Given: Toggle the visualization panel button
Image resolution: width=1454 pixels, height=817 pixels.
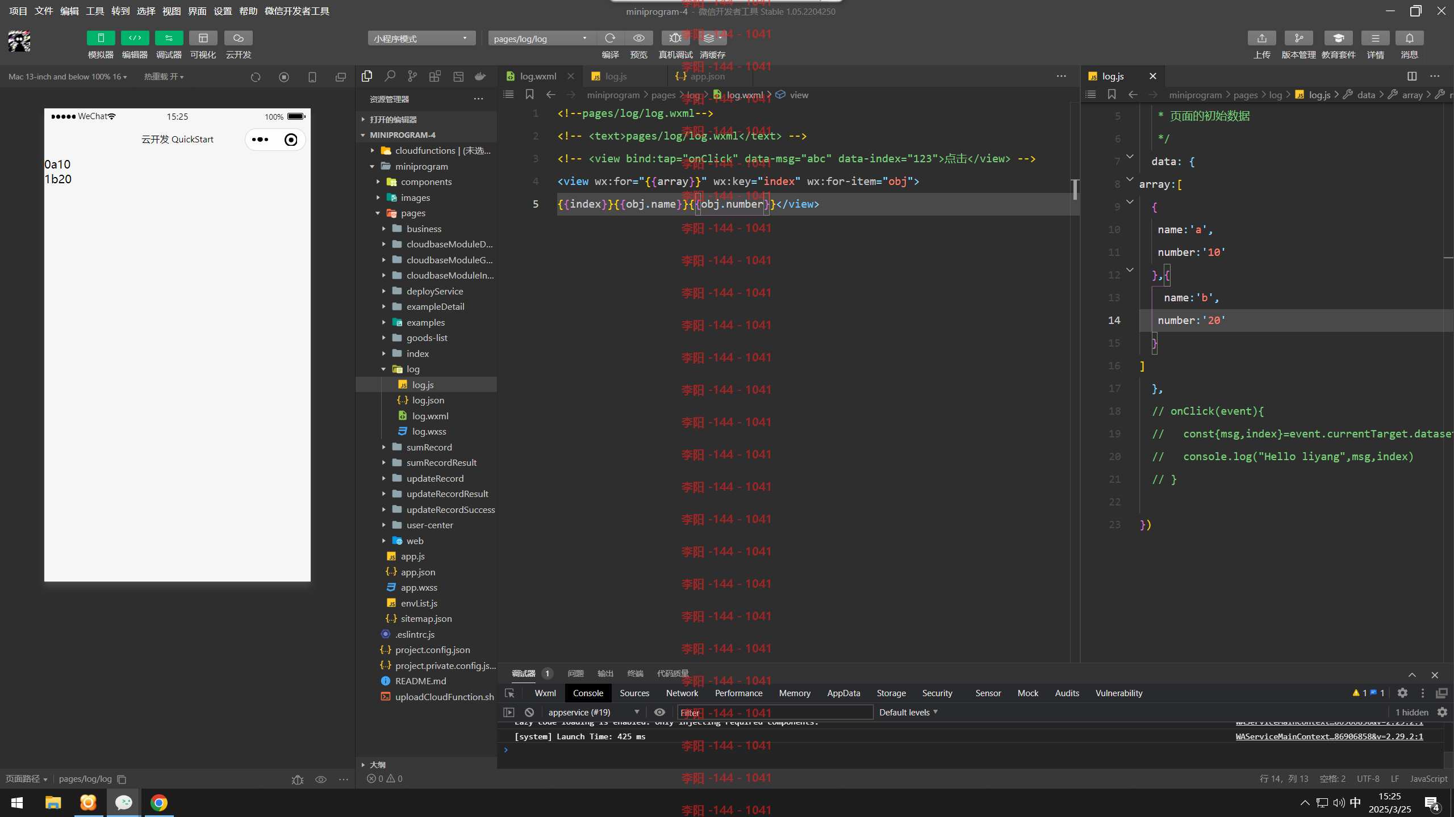Looking at the screenshot, I should click(x=203, y=38).
